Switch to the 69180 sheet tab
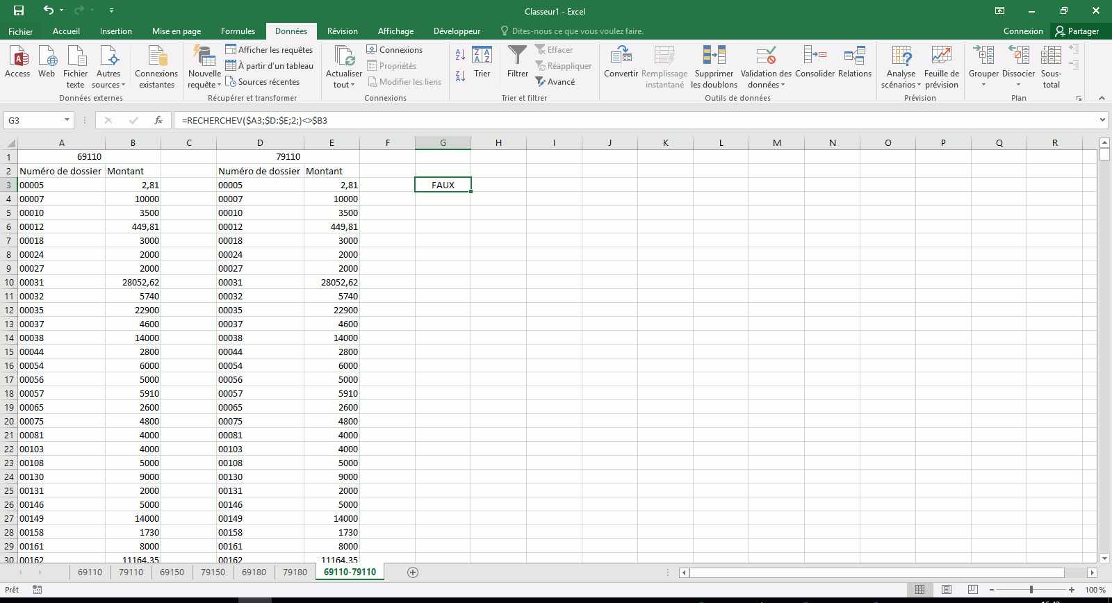This screenshot has width=1112, height=603. (x=254, y=572)
